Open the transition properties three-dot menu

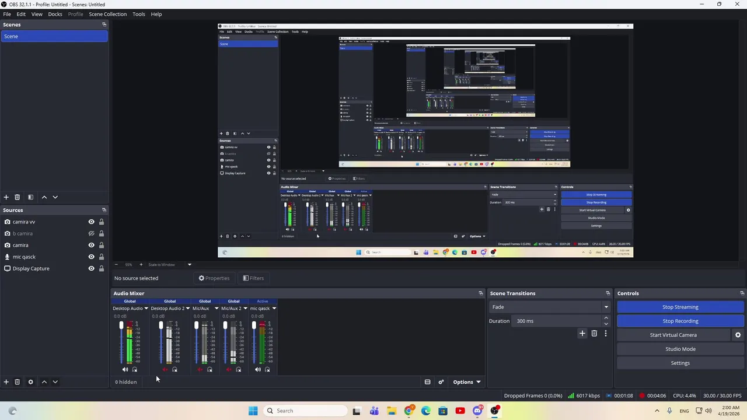pos(606,334)
